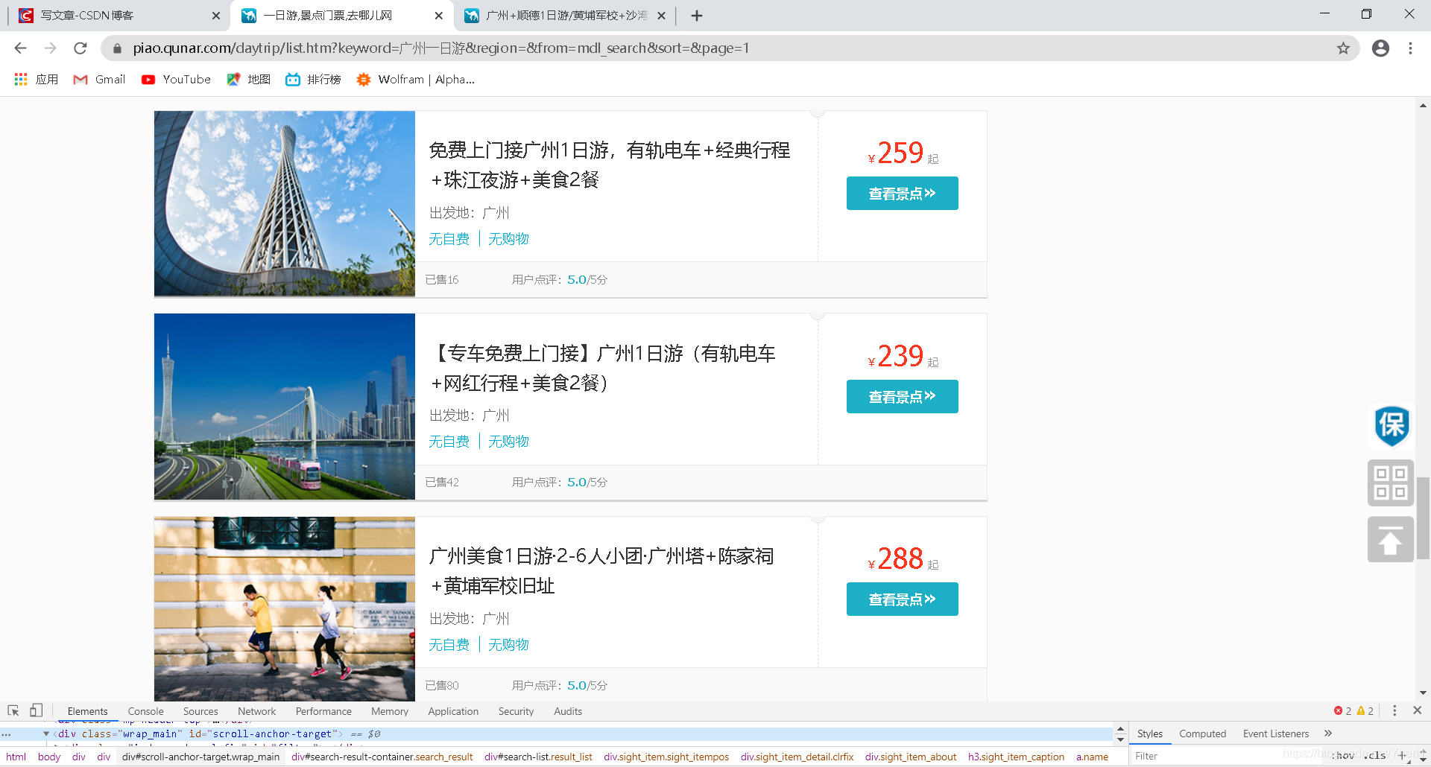Activate the DevTools element inspector icon
1431x767 pixels.
click(x=13, y=711)
